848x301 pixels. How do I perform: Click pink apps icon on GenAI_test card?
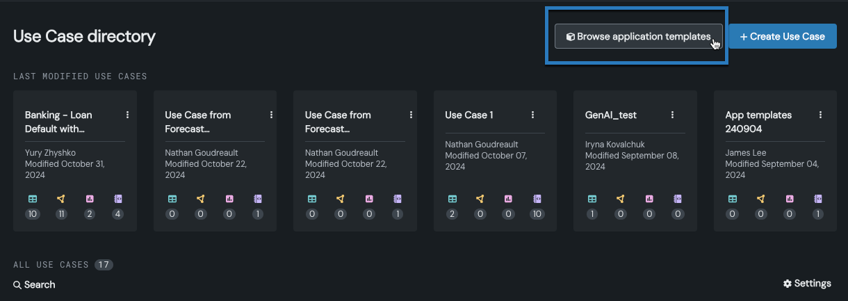[649, 199]
